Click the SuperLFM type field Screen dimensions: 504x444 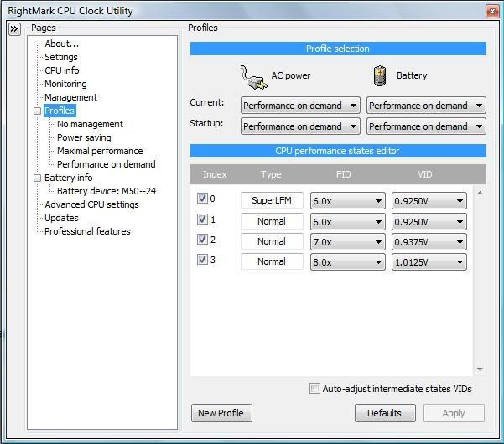(272, 200)
